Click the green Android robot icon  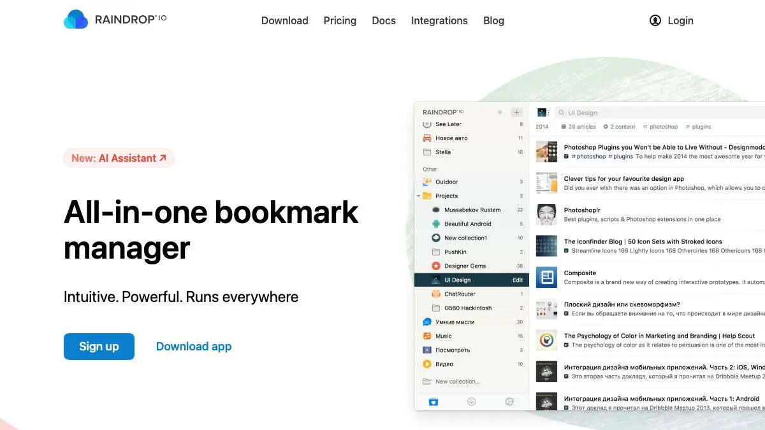click(x=436, y=224)
